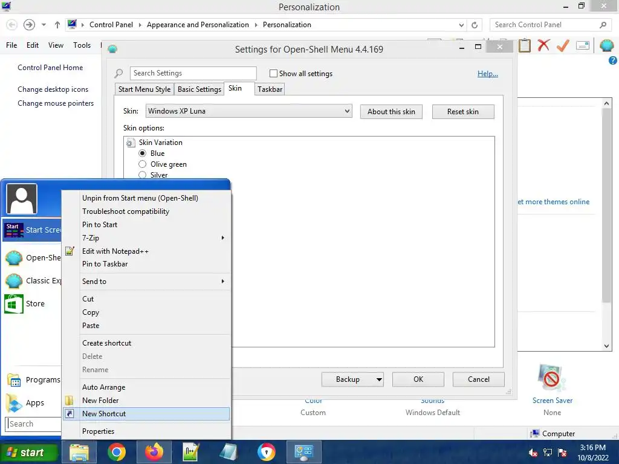This screenshot has width=619, height=464.
Task: Open Classic Explorer item in the Start menu
Action: tap(33, 280)
